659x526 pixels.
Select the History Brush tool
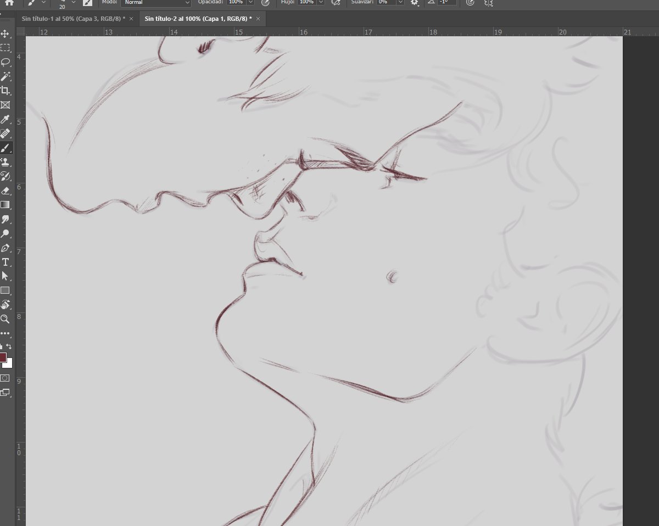(5, 176)
